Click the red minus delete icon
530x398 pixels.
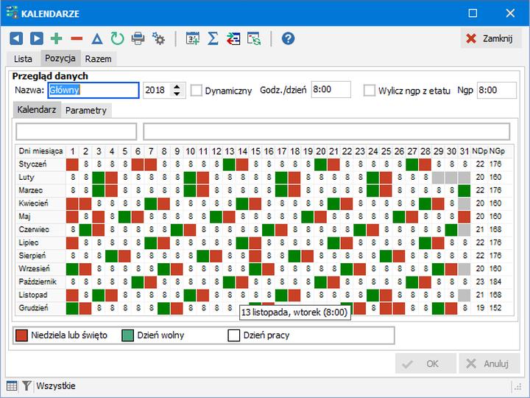click(77, 39)
